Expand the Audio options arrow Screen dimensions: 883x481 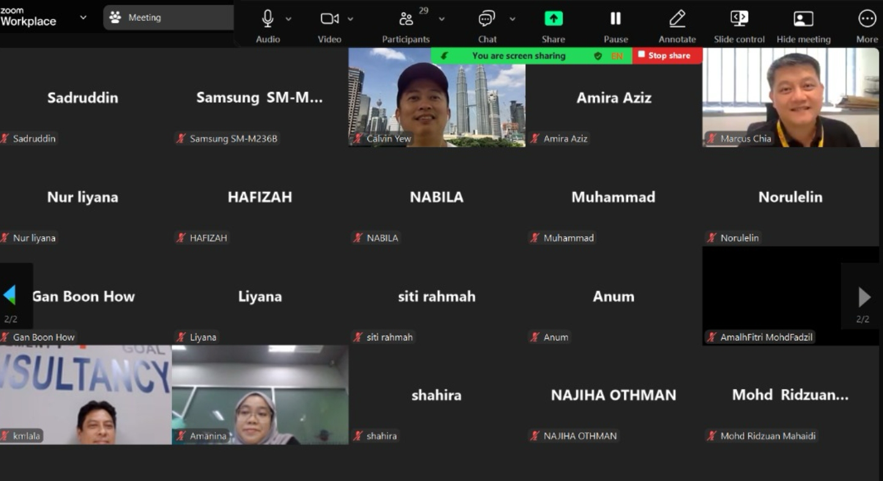point(289,19)
